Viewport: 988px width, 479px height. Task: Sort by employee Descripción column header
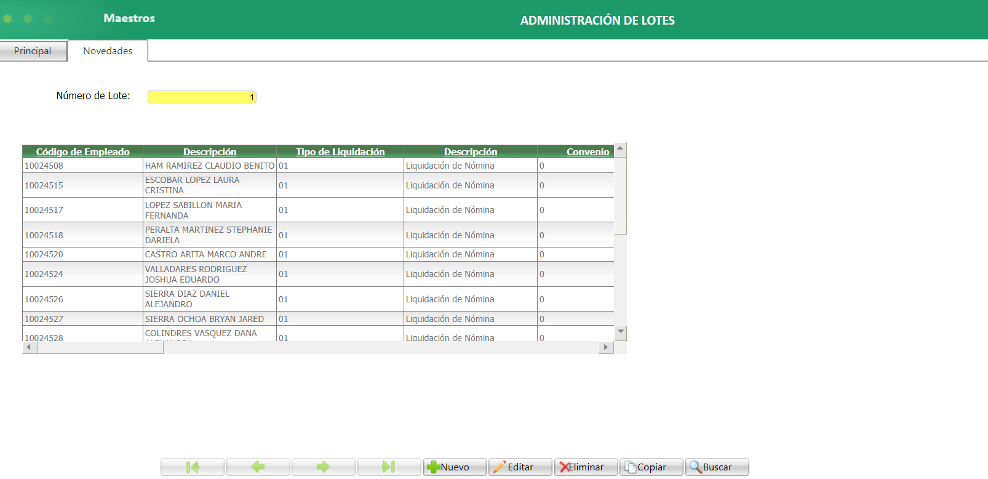tap(210, 151)
